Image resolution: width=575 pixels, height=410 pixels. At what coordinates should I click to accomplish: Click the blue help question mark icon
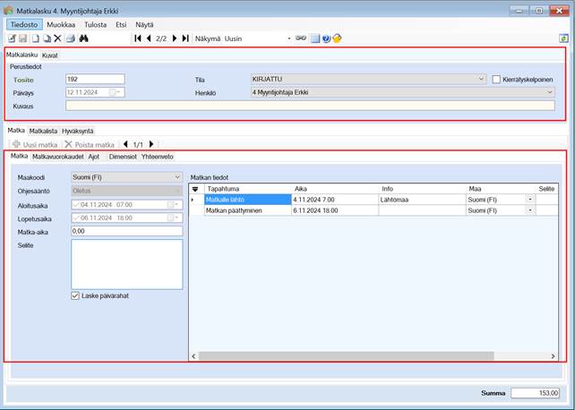[326, 39]
